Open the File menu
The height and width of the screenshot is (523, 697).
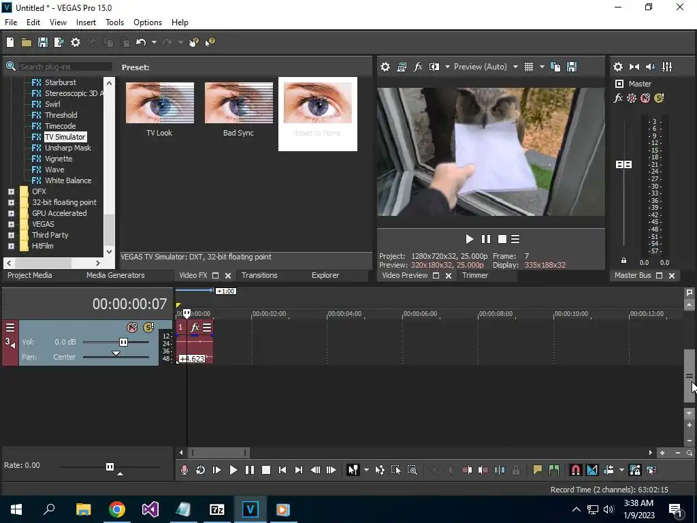click(x=11, y=22)
